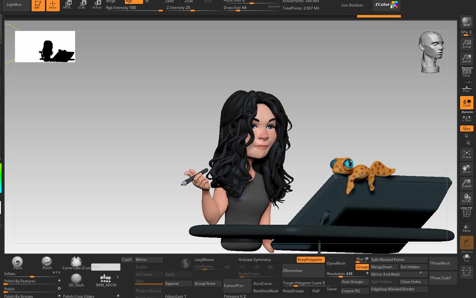Screen dimensions: 476x298
Task: Choose the Scale tool icon
Action: (82, 5)
